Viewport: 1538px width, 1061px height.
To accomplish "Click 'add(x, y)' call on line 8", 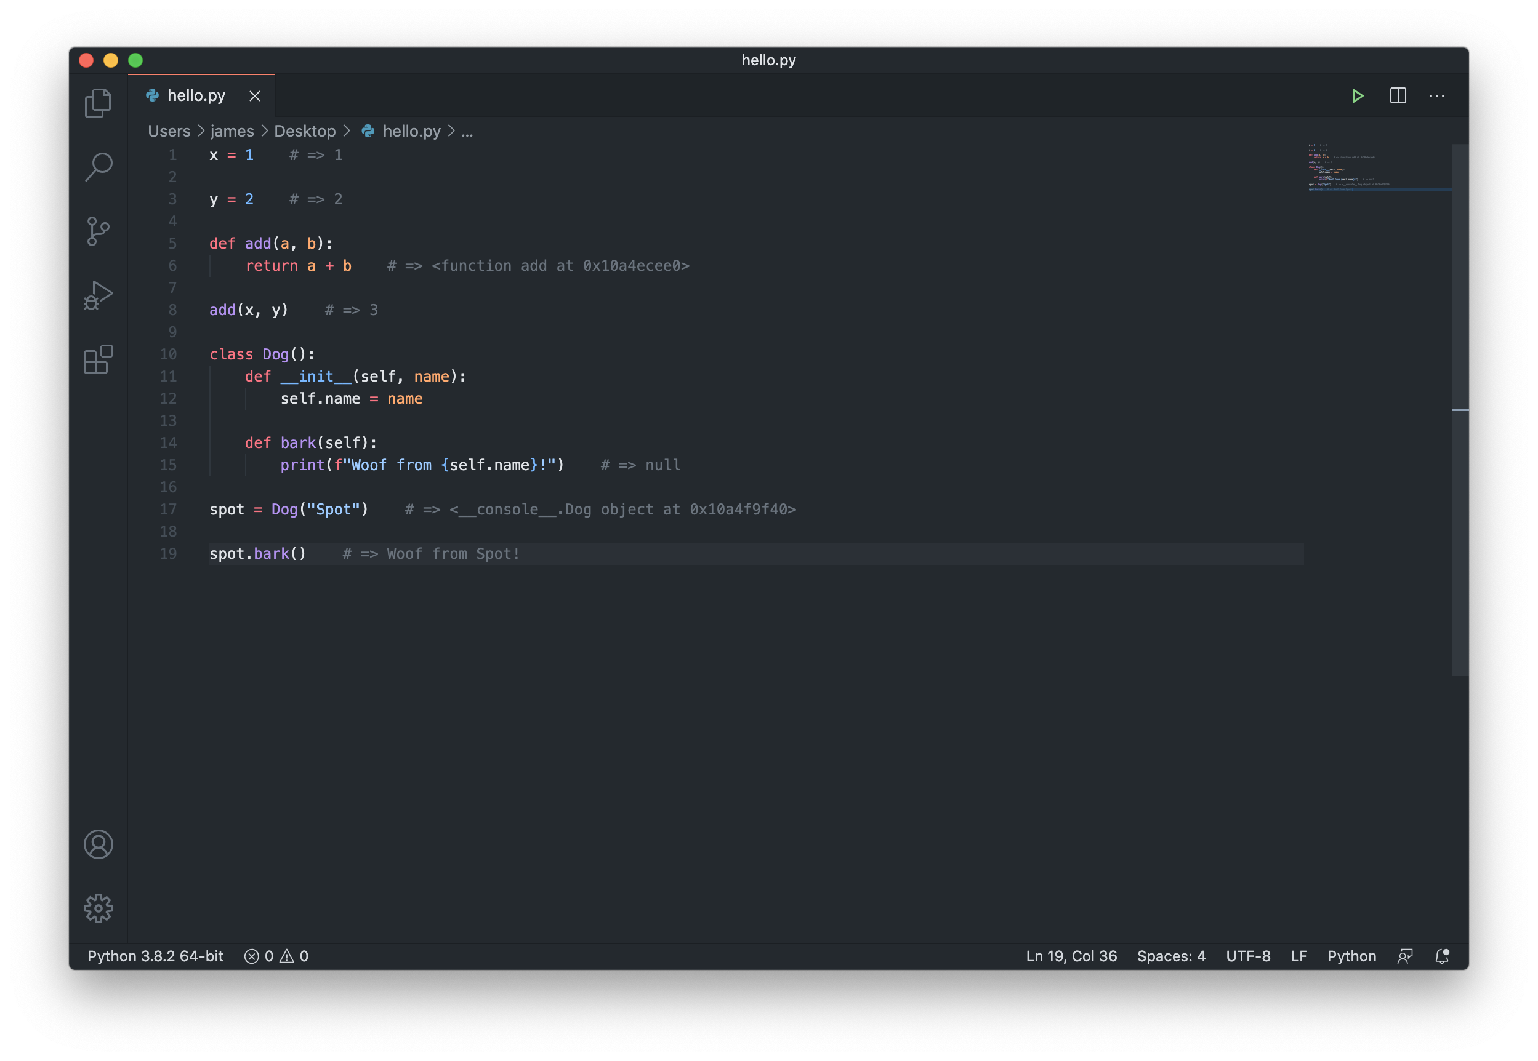I will [249, 310].
